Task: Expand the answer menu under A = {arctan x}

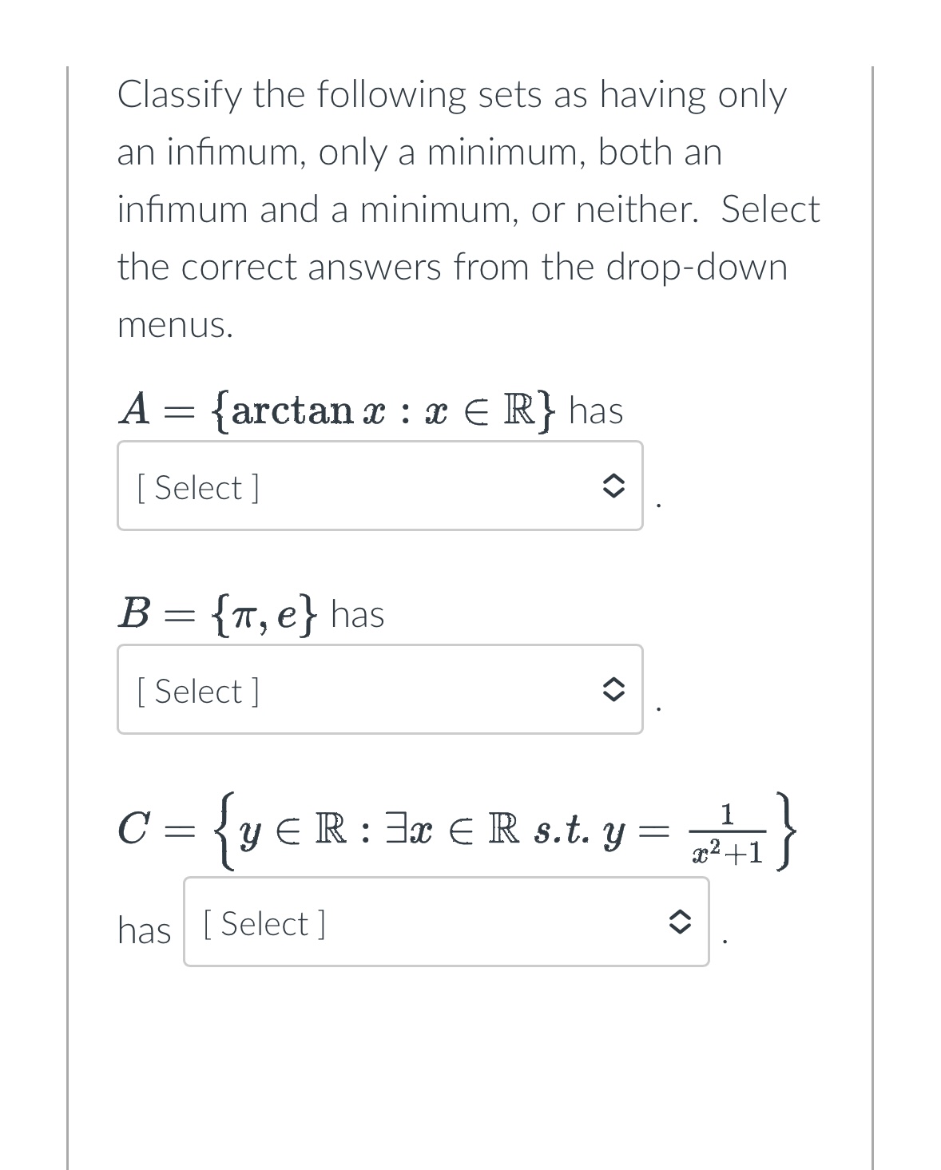Action: [379, 484]
